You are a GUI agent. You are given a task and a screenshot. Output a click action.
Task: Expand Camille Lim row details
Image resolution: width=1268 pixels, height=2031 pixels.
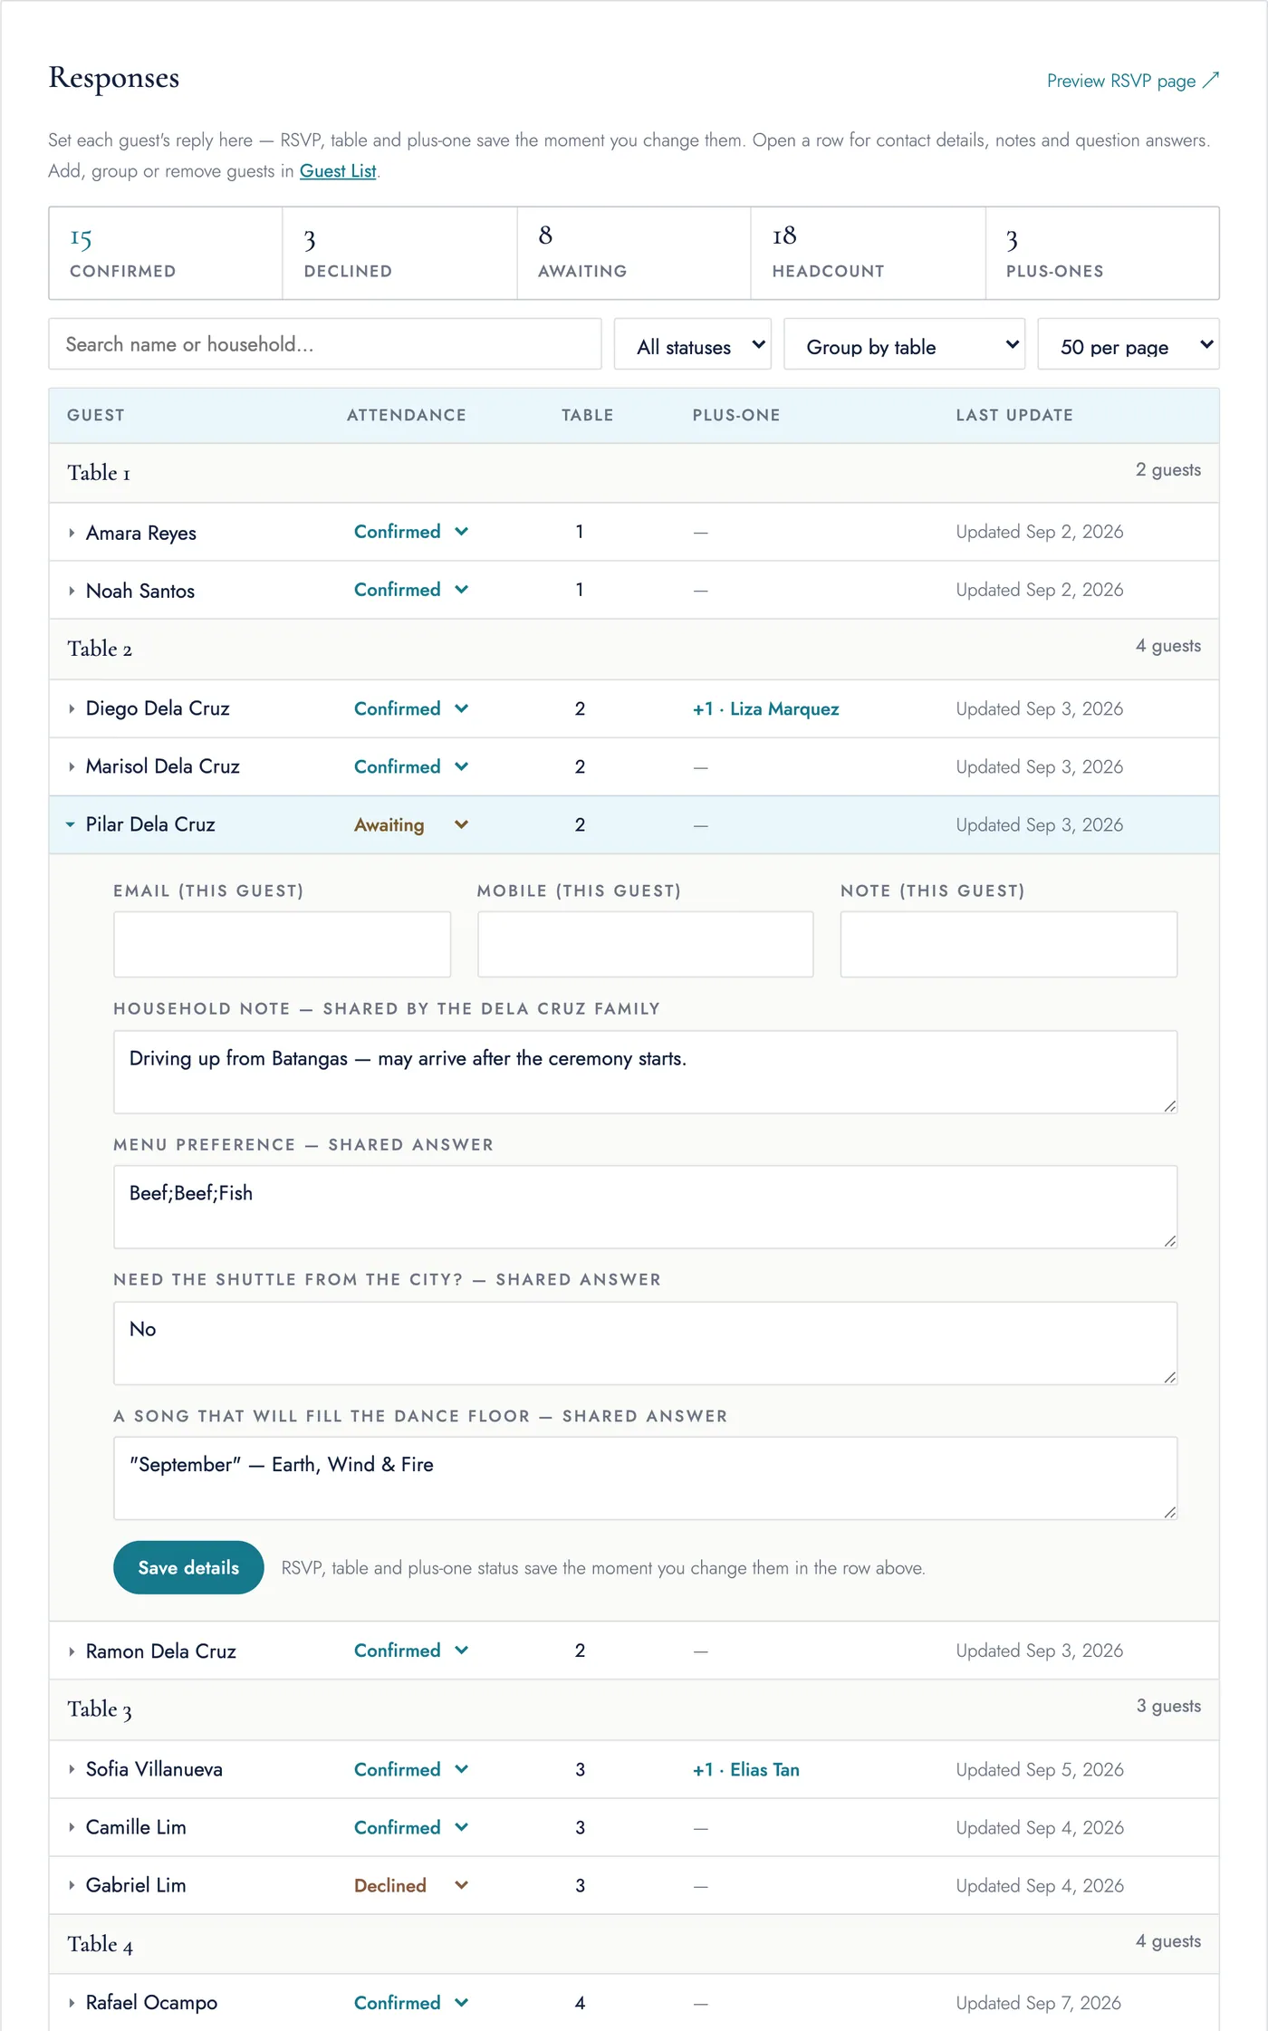click(72, 1827)
